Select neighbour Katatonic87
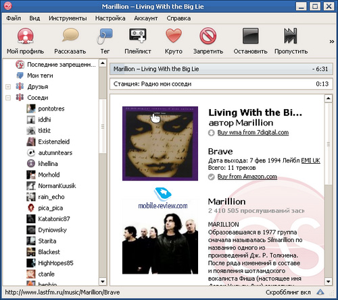This screenshot has width=338, height=300. (x=54, y=219)
